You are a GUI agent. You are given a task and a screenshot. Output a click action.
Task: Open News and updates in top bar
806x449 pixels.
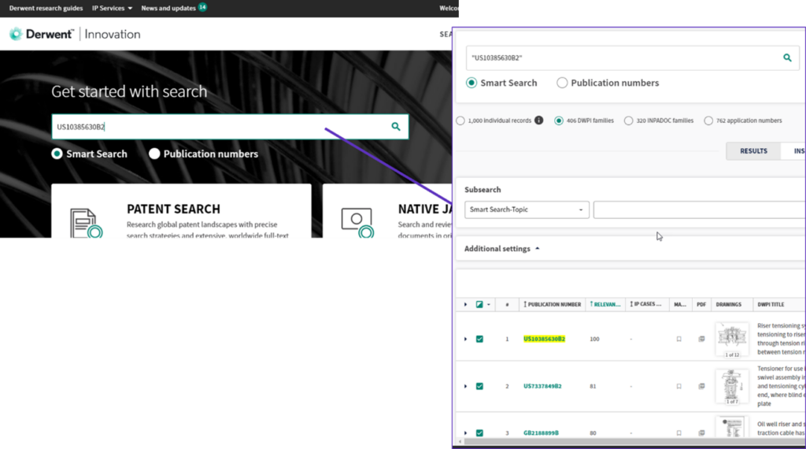pos(168,8)
